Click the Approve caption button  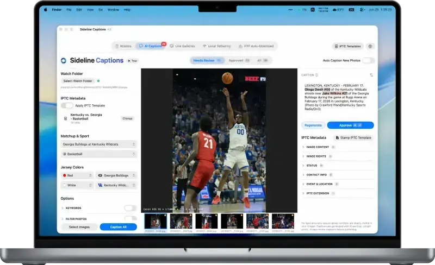pos(350,125)
